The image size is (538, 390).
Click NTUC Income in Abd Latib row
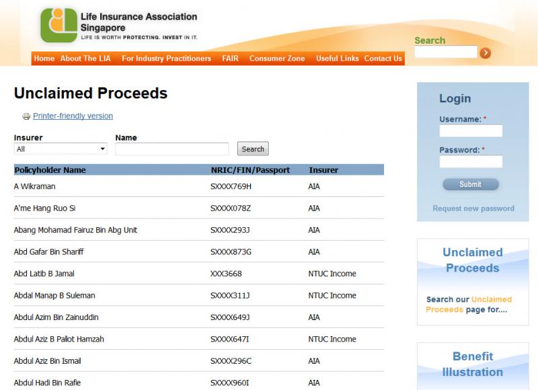click(x=332, y=274)
